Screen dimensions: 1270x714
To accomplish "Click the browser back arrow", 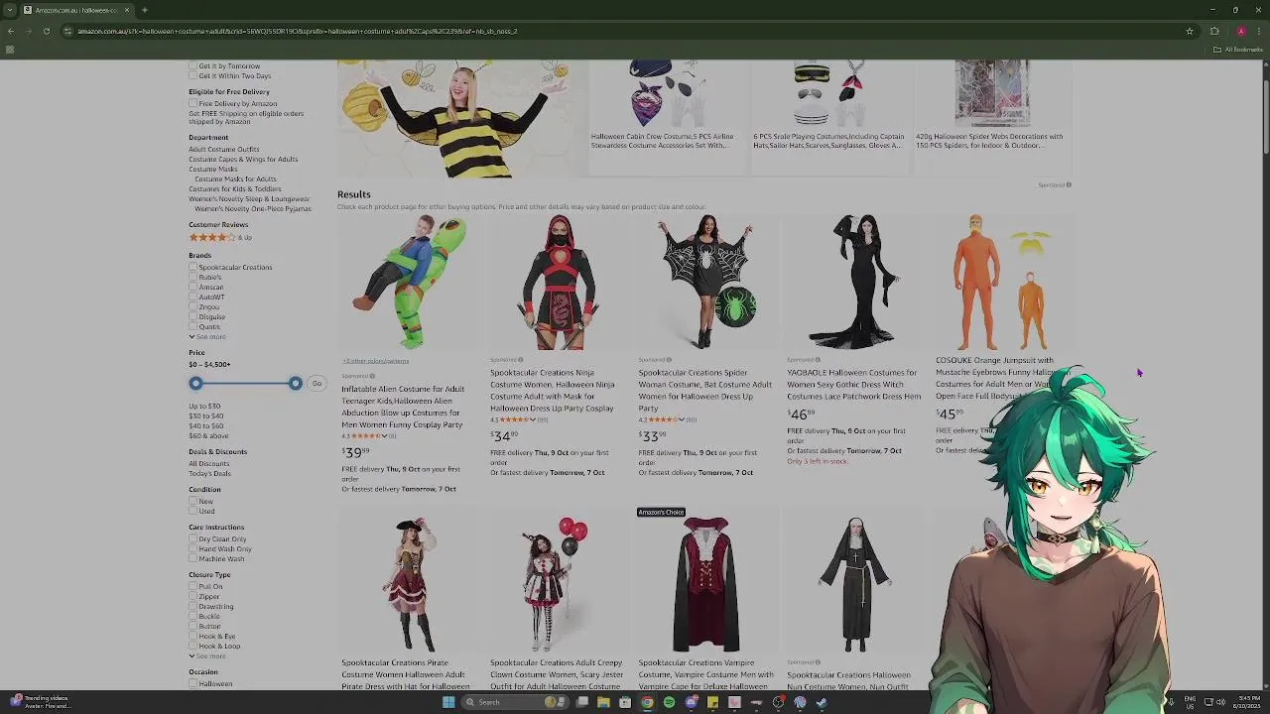I will click(11, 31).
